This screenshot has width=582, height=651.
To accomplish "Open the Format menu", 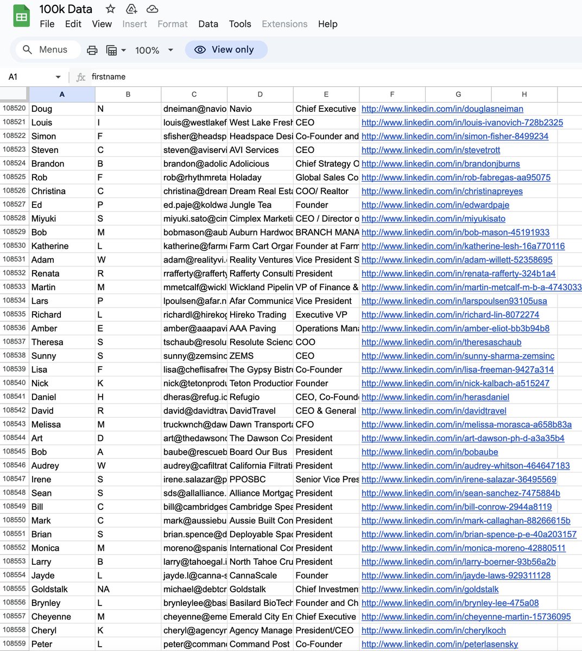I will 173,24.
